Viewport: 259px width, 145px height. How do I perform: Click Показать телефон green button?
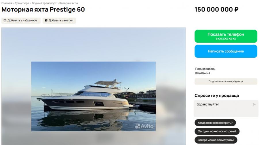226,36
